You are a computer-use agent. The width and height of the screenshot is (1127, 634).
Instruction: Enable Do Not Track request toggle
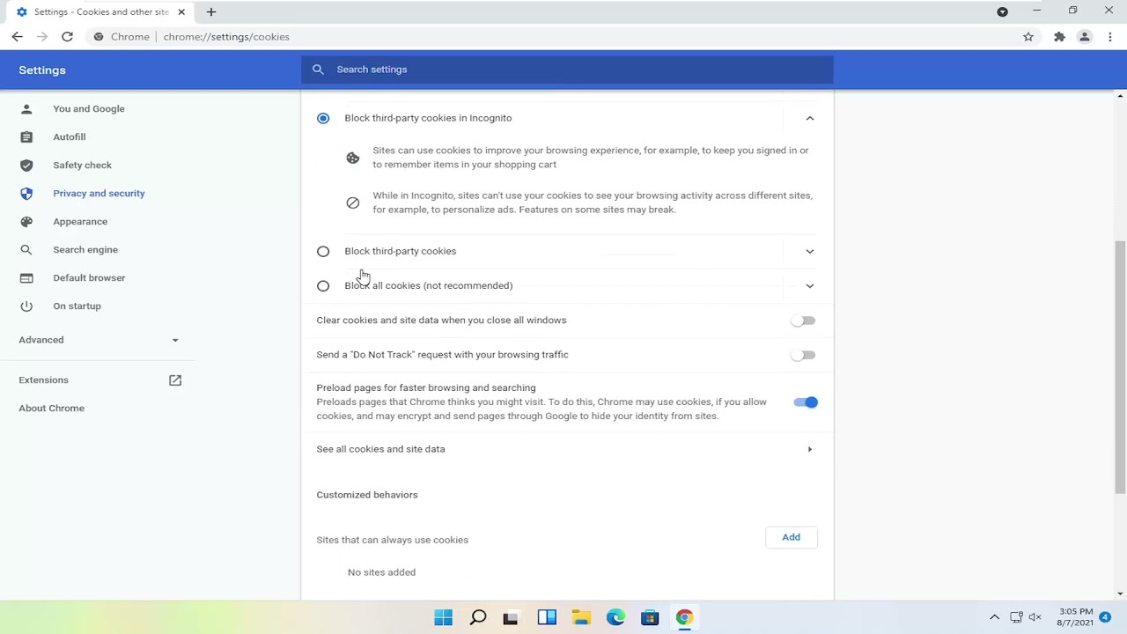(x=803, y=355)
